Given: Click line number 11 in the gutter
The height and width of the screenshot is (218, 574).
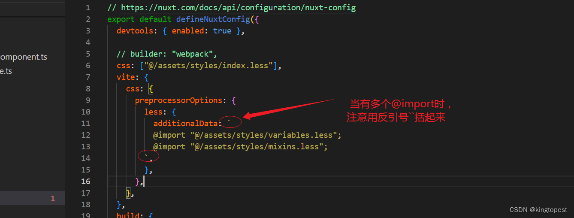Looking at the screenshot, I should [x=86, y=124].
